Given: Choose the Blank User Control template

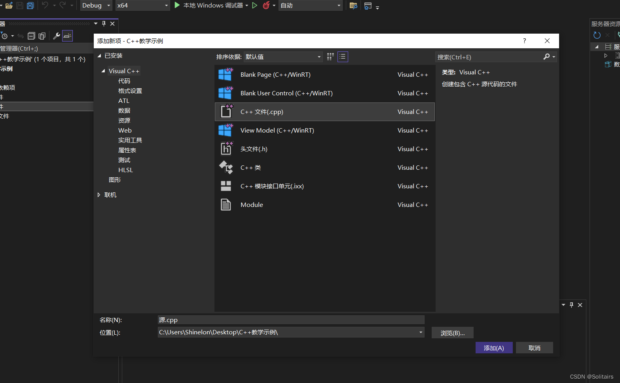Looking at the screenshot, I should tap(324, 93).
